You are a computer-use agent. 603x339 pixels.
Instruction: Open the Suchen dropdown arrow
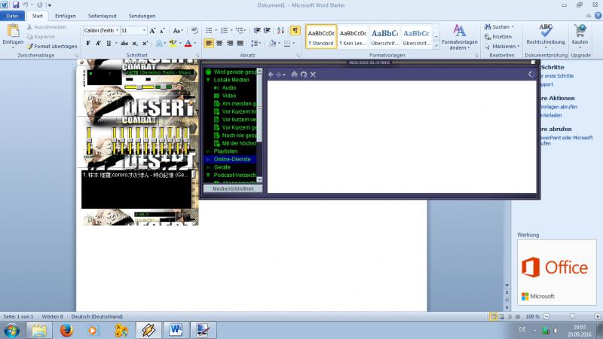point(513,27)
